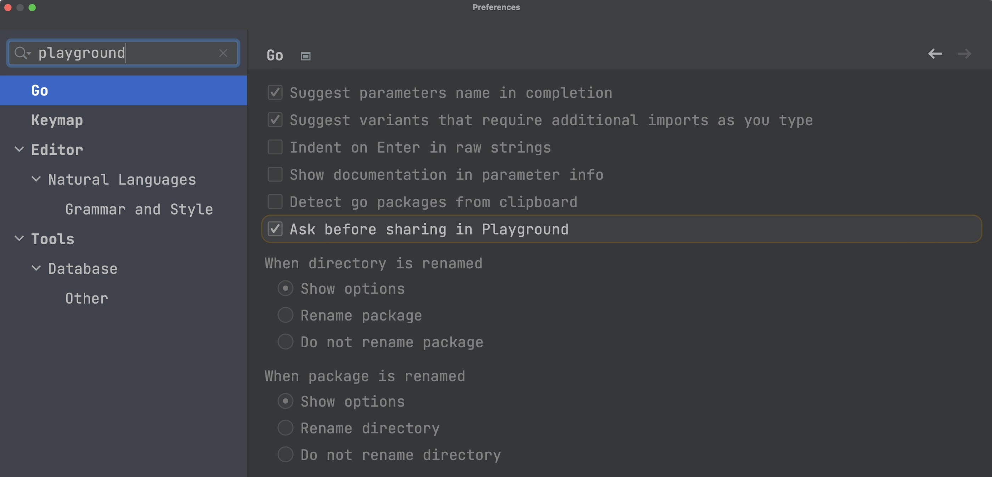Enable Indent on Enter in raw strings

pos(275,147)
